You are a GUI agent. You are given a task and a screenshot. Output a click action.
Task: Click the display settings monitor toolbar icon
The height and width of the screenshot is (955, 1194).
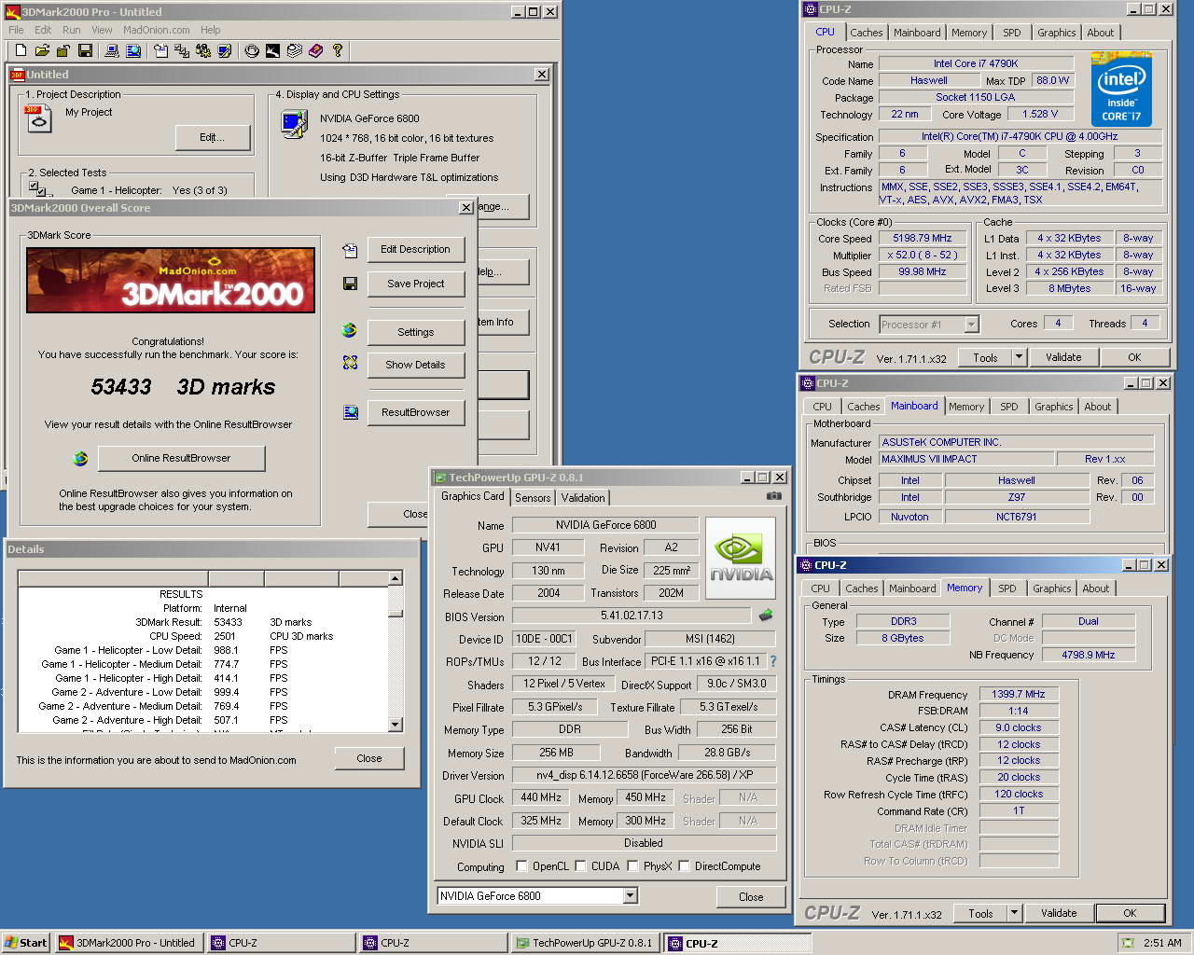coord(225,50)
